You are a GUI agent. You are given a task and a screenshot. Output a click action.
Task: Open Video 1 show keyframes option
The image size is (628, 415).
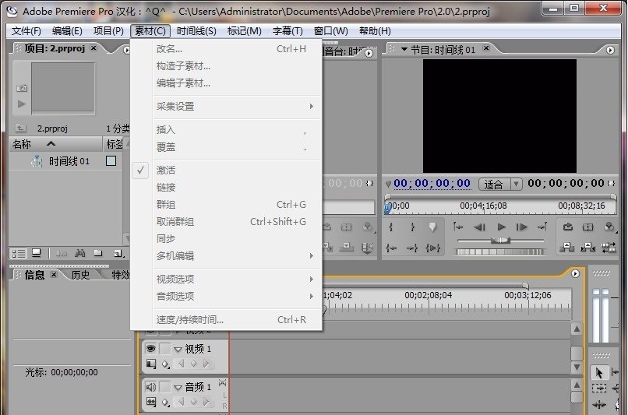[x=165, y=364]
